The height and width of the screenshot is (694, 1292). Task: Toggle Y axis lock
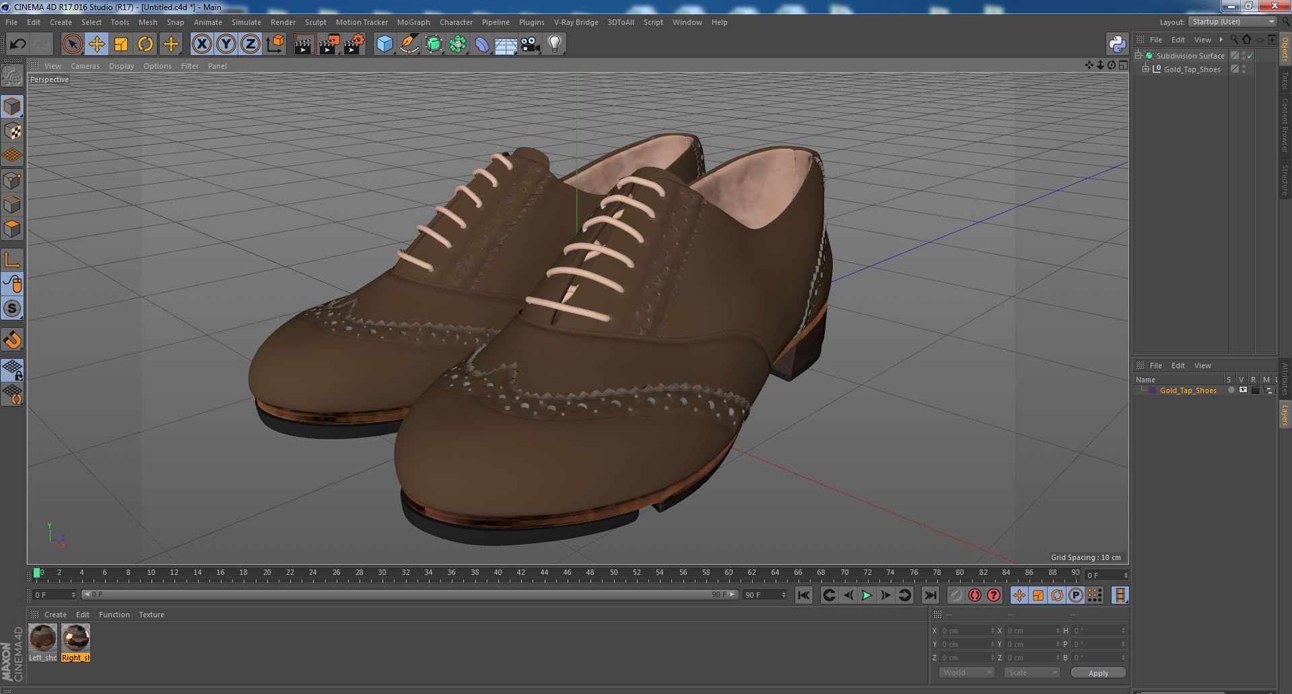click(226, 44)
